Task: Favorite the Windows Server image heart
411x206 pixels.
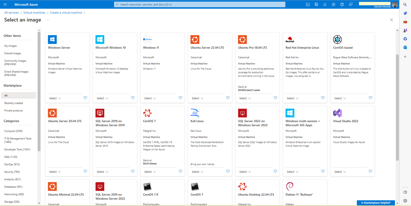Action: [85, 98]
